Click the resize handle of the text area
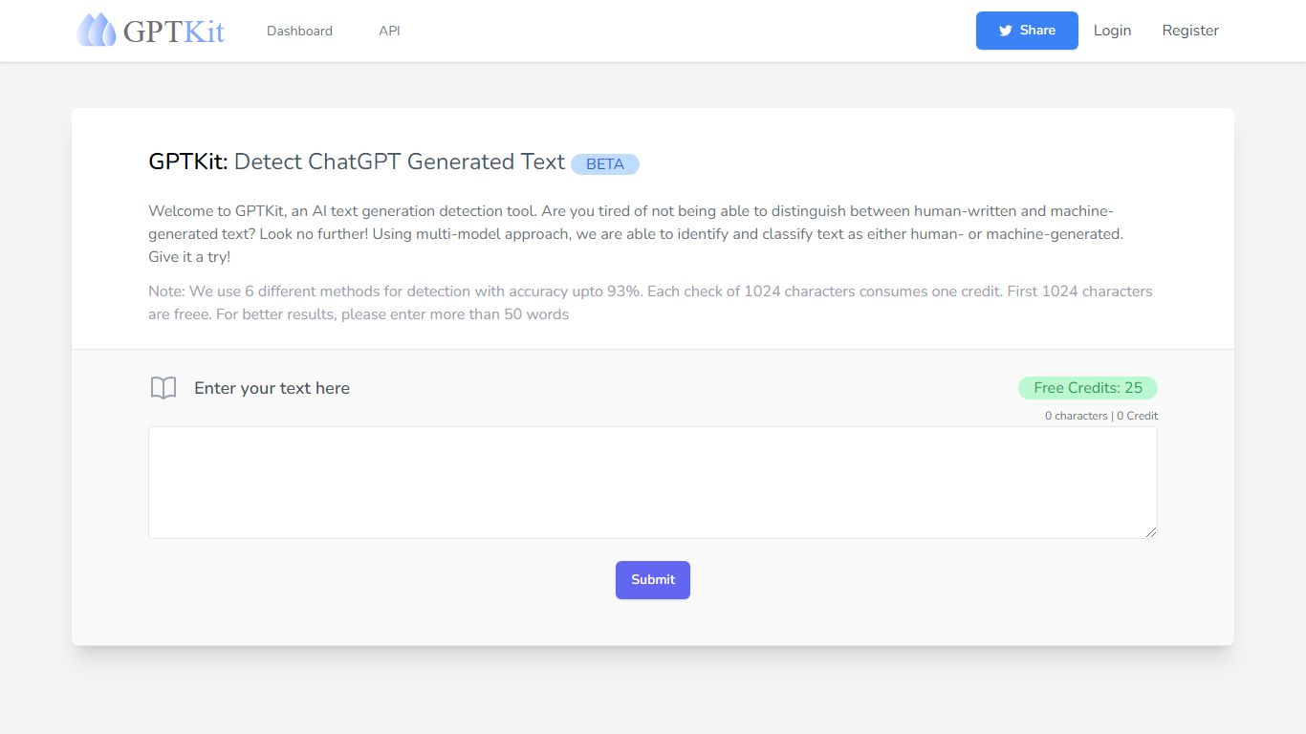The width and height of the screenshot is (1306, 734). click(x=1151, y=530)
